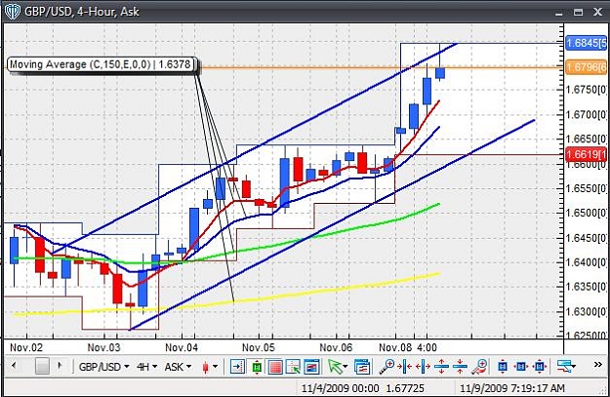Click the 1.6700 price axis label

[x=586, y=115]
